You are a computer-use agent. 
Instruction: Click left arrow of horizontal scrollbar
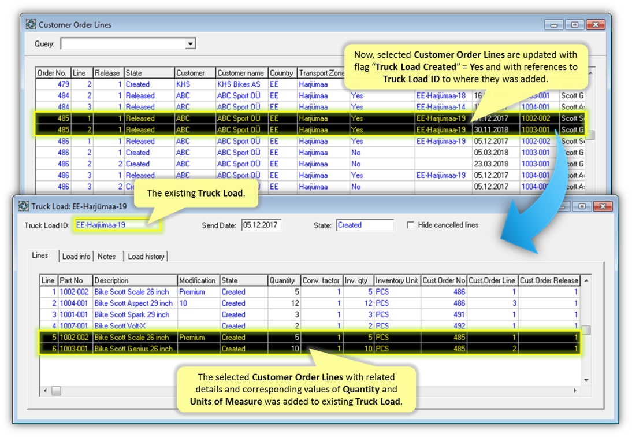(x=45, y=391)
